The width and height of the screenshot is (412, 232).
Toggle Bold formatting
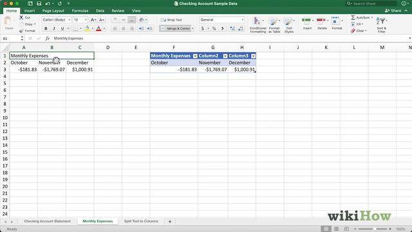click(x=46, y=28)
